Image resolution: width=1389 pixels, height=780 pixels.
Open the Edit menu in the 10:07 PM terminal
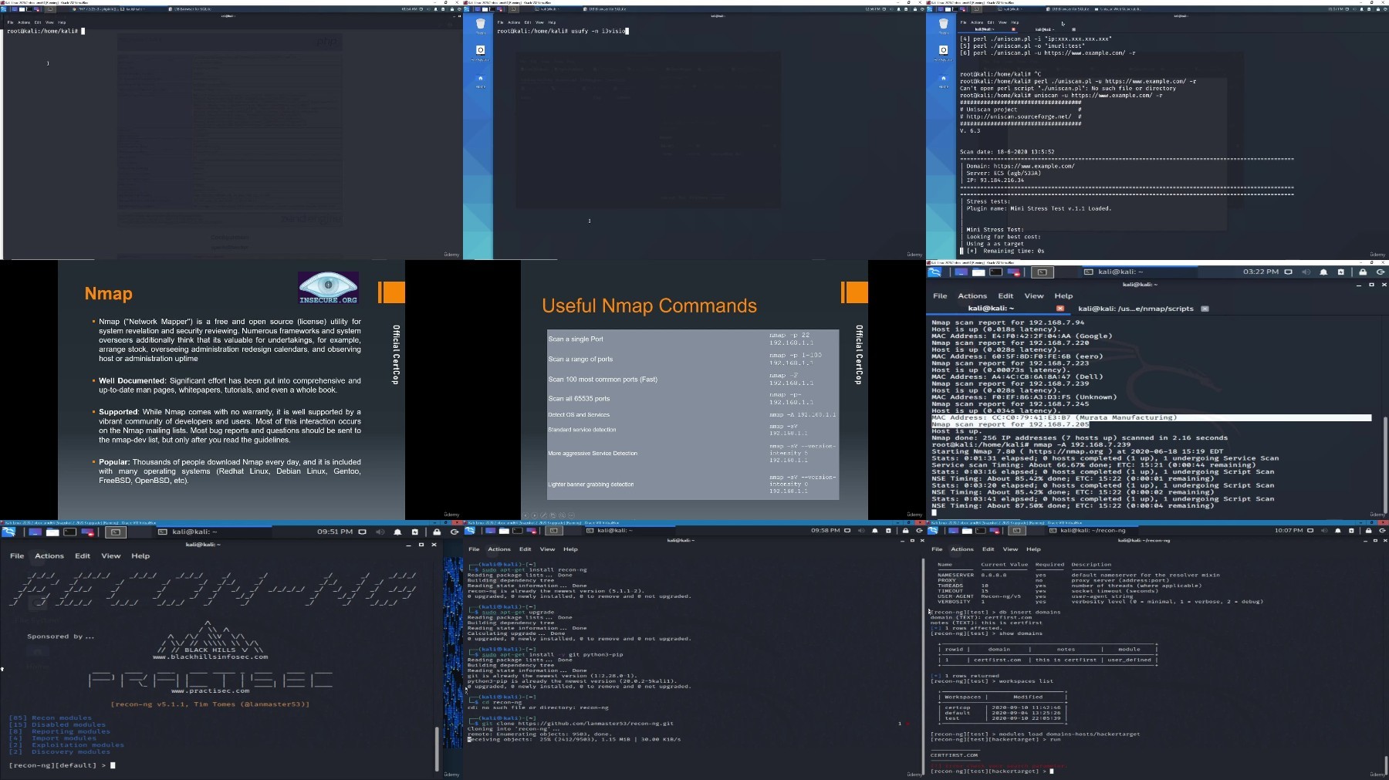(x=989, y=549)
